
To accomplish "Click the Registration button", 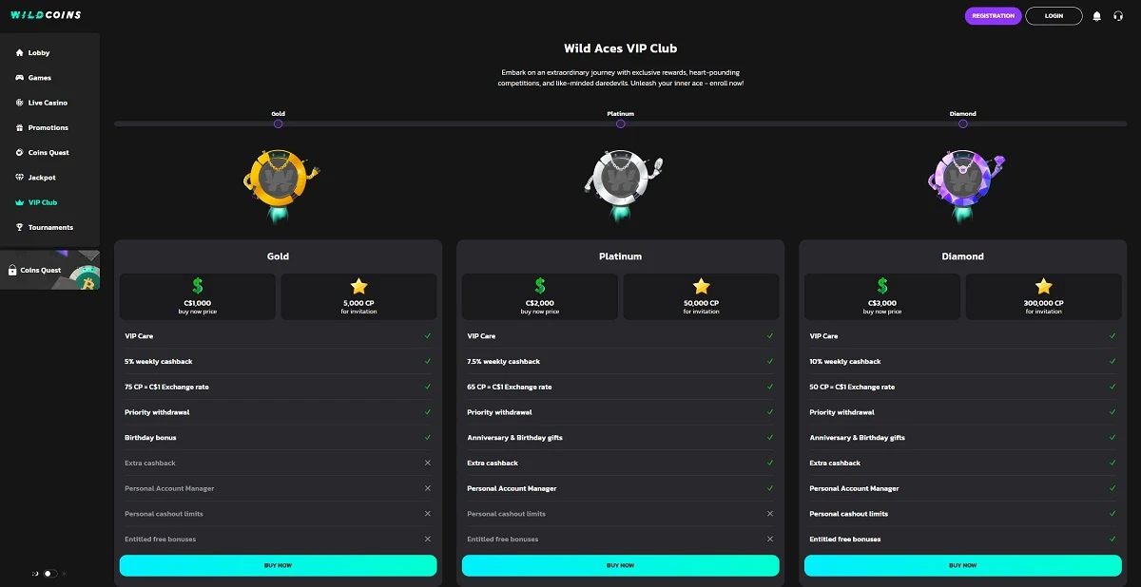I will 995,16.
